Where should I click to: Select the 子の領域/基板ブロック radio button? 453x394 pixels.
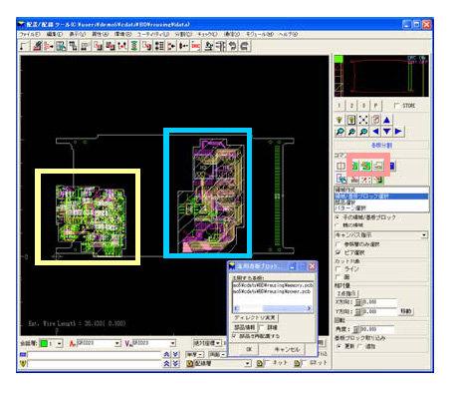338,217
